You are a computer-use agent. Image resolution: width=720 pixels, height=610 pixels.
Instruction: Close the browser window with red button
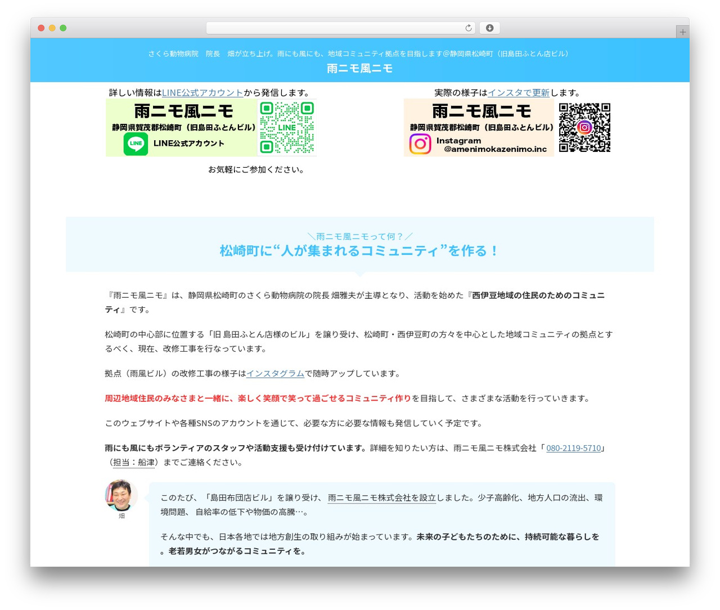tap(41, 28)
